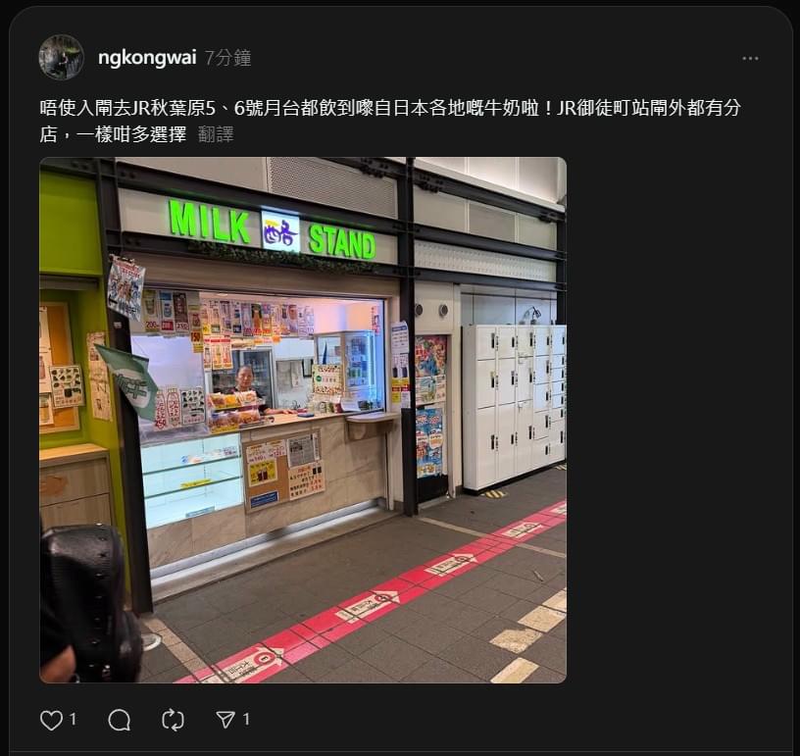Visit the ngkongwai username profile link

tap(147, 58)
